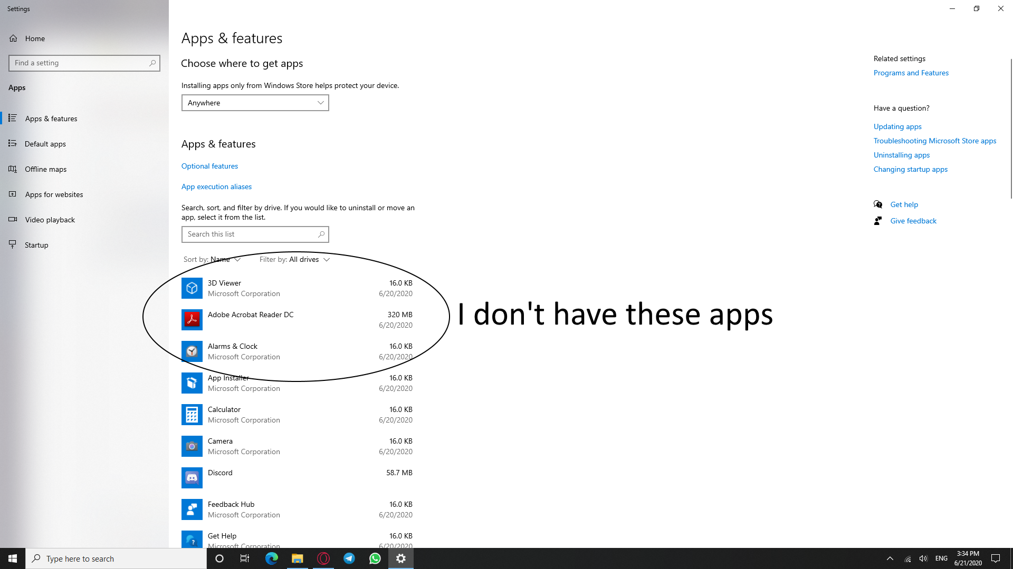
Task: Open the Anywhere app source dropdown
Action: 255,103
